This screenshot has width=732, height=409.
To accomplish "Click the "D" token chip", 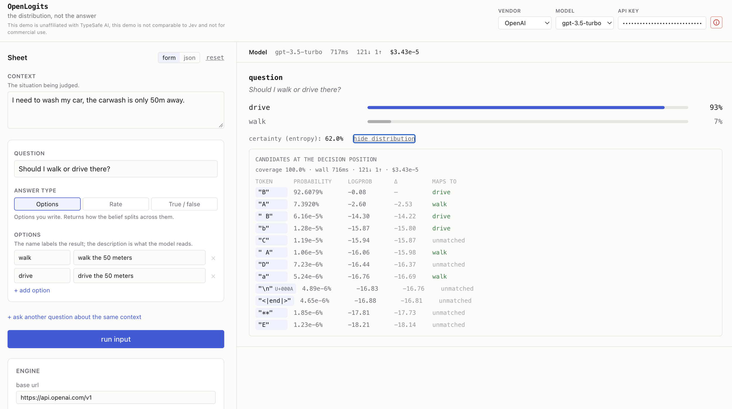I will [271, 264].
